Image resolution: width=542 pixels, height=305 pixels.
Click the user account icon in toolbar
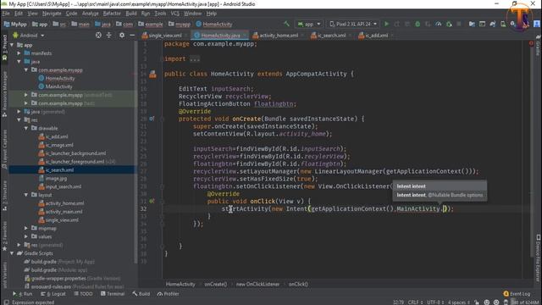point(536,24)
